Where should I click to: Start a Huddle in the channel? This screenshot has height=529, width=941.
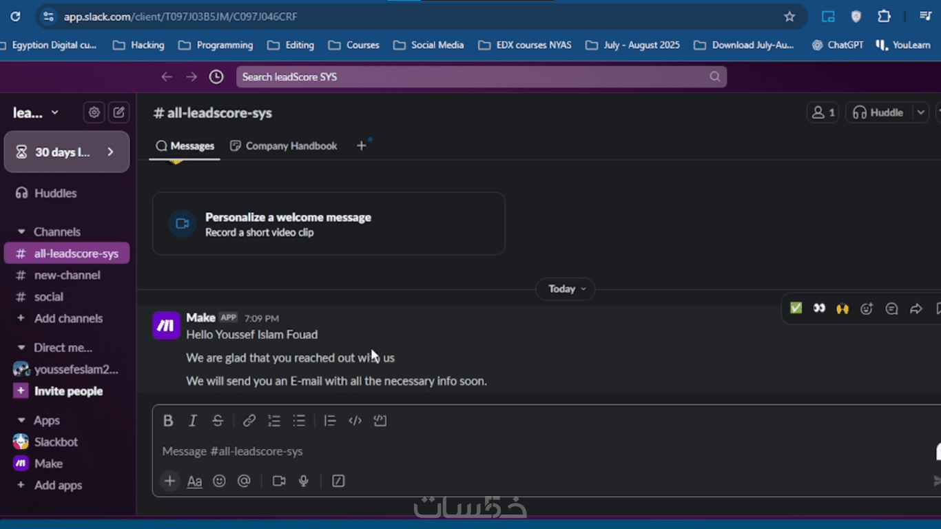point(878,112)
